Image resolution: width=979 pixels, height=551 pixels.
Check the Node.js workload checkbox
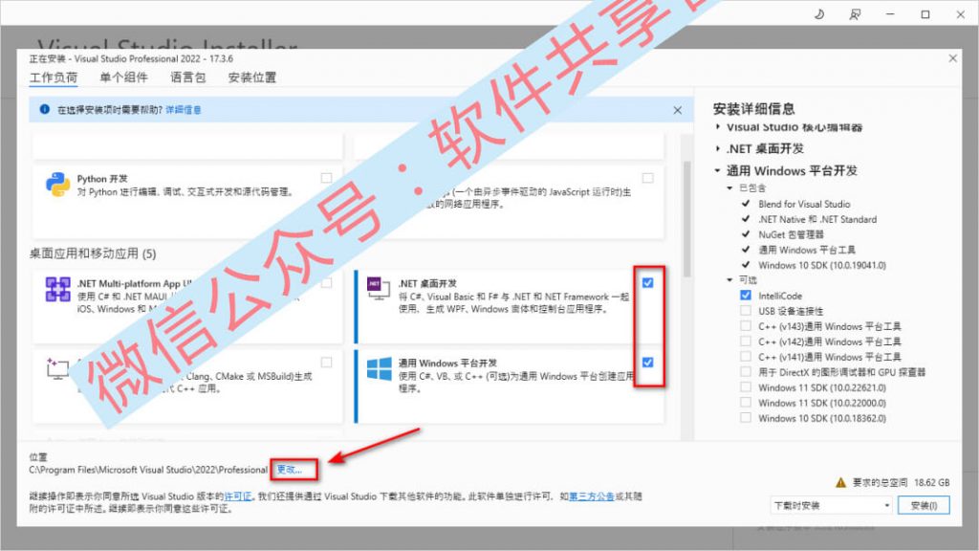click(x=647, y=178)
